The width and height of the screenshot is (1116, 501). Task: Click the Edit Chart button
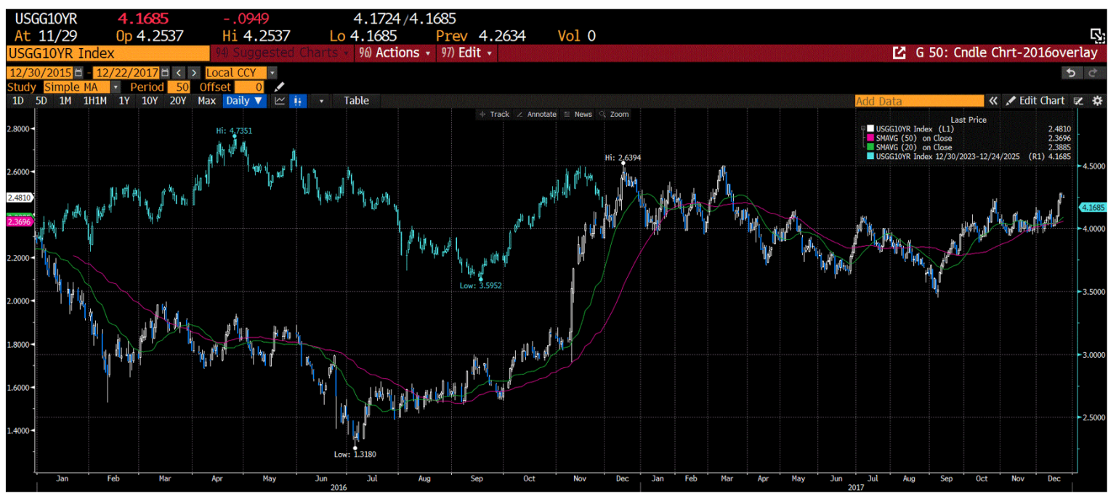point(1035,101)
